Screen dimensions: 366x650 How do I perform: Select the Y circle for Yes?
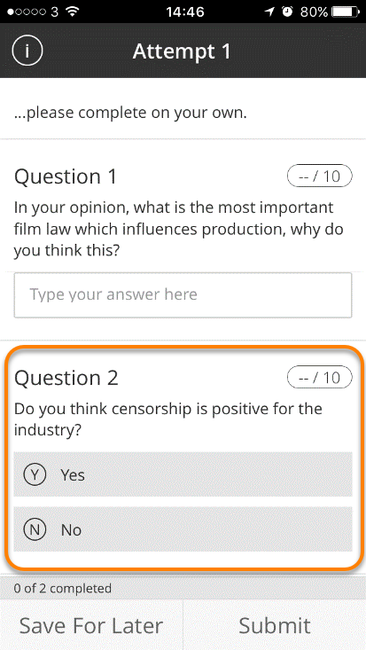(x=35, y=474)
